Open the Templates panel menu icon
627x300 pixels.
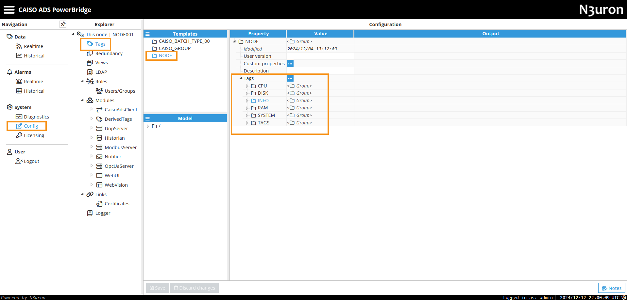pyautogui.click(x=147, y=34)
